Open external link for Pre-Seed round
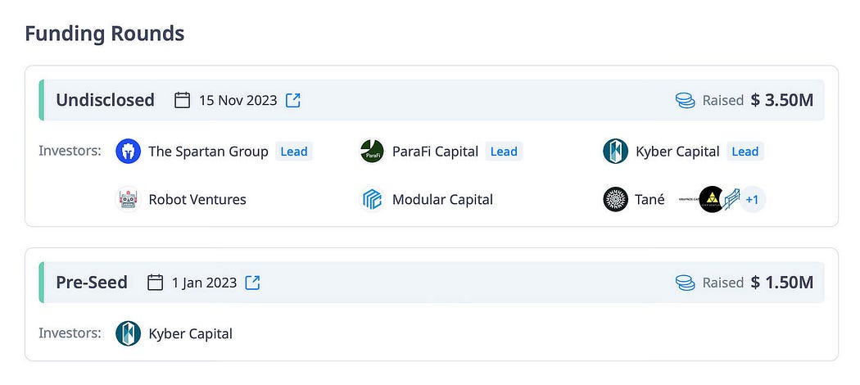 click(x=252, y=283)
